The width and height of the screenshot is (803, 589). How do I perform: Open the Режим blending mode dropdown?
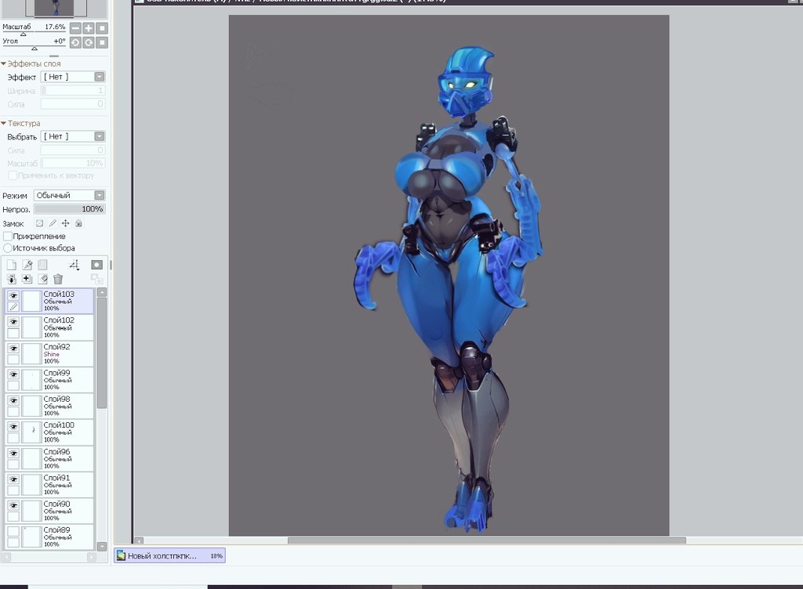69,195
